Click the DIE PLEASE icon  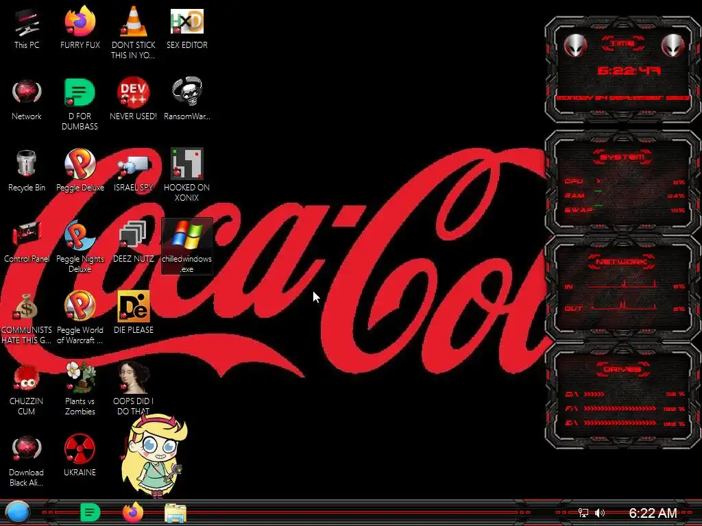coord(134,312)
